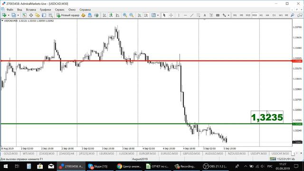Expand the profiles dropdown arrow
Viewport: 304px width, 171px height.
pyautogui.click(x=18, y=15)
